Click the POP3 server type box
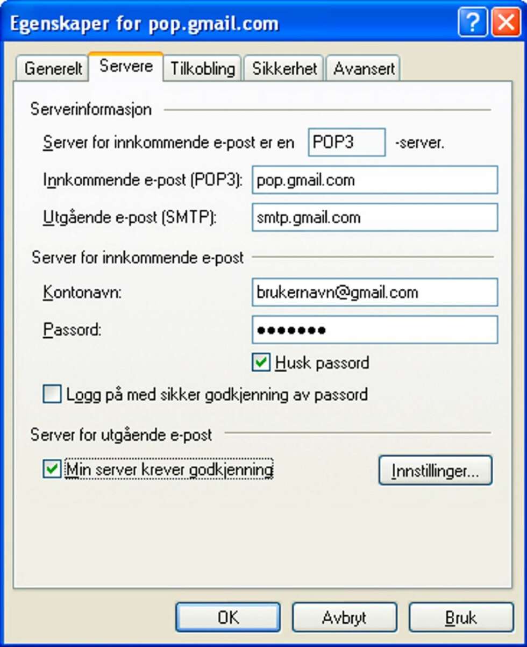Image resolution: width=527 pixels, height=647 pixels. (x=347, y=143)
